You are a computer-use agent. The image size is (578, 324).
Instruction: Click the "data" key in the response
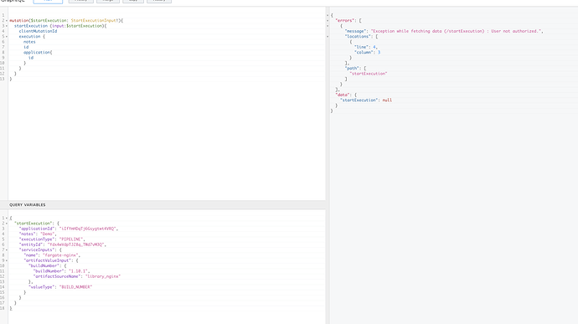click(342, 95)
